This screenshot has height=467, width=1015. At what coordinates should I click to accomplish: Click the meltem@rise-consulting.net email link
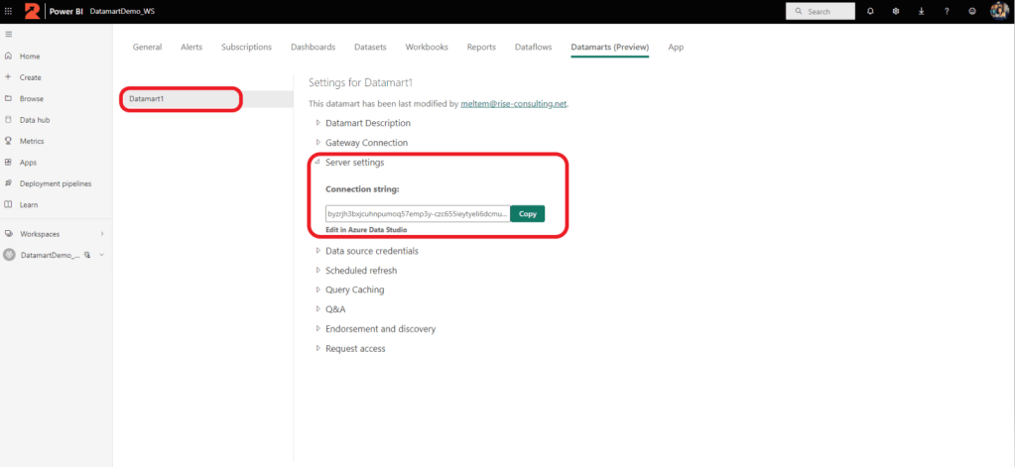pyautogui.click(x=513, y=104)
